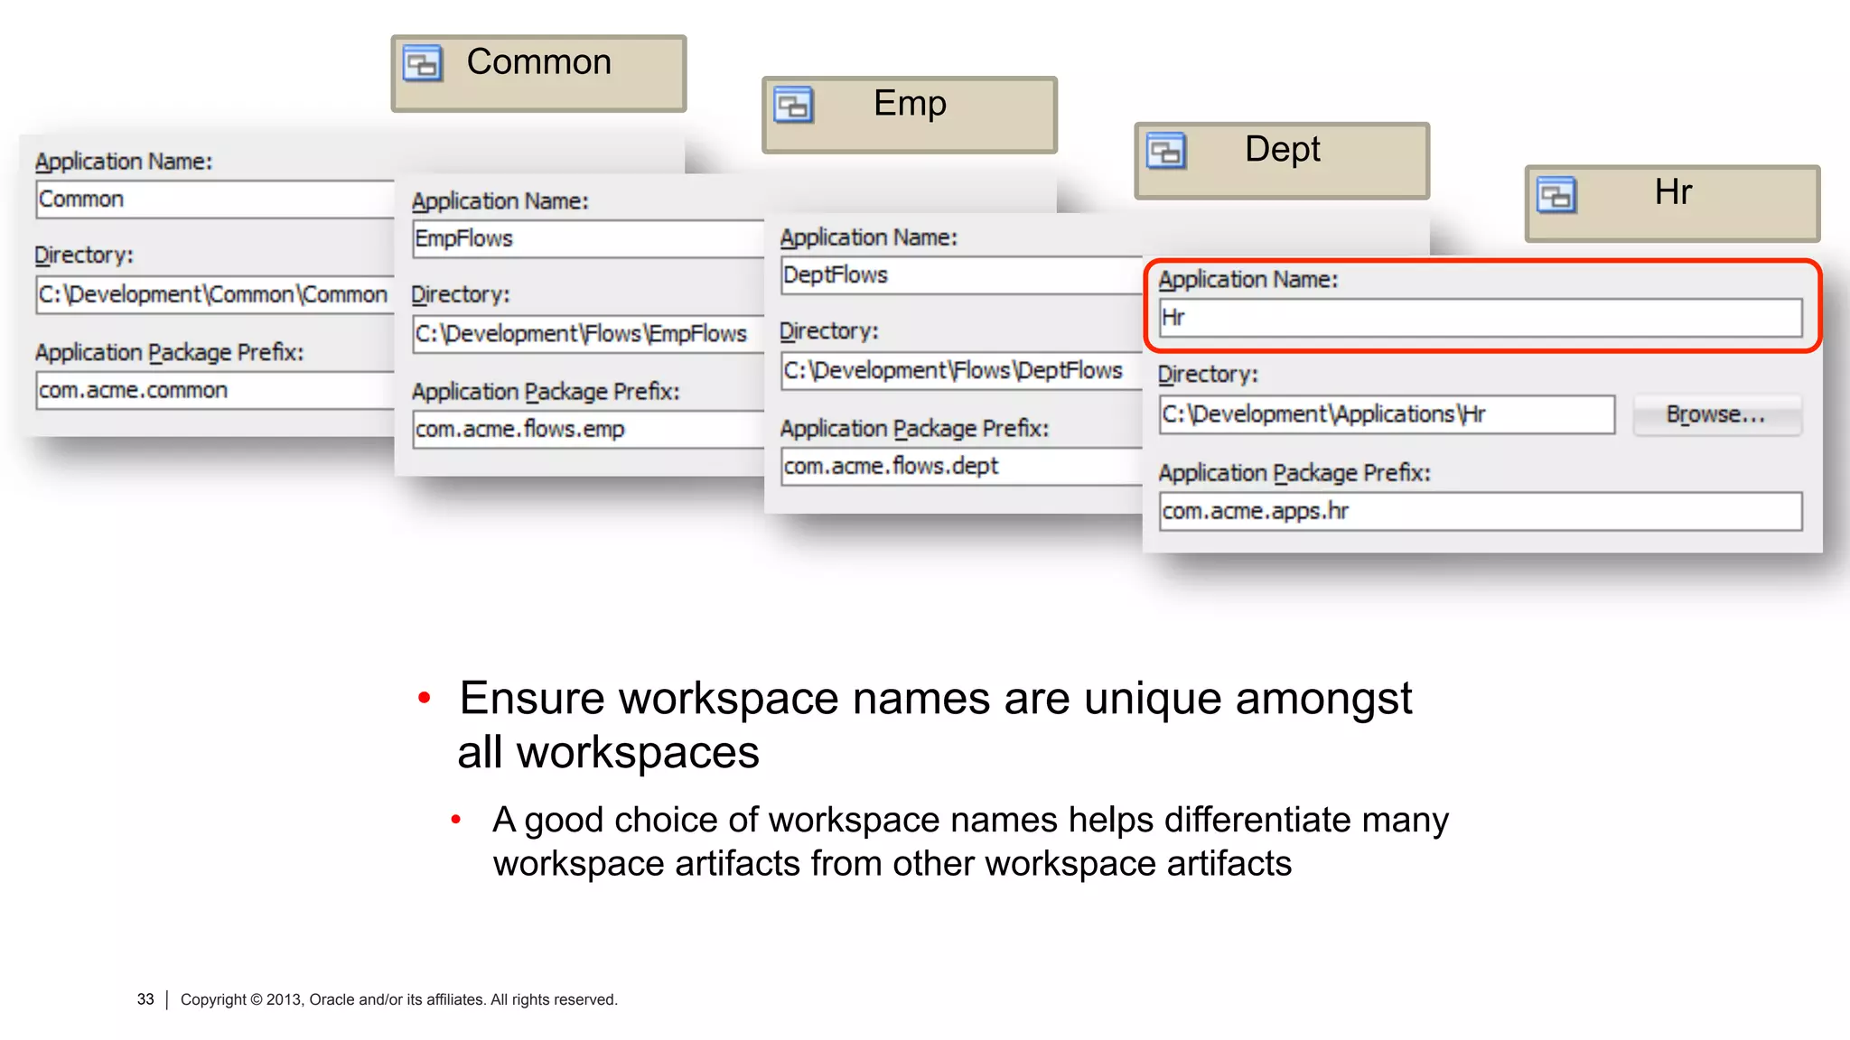Click Application Name field containing DeptFlows

click(x=962, y=275)
